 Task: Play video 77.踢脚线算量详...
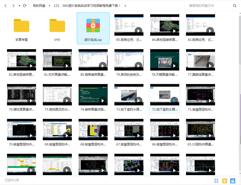click(x=210, y=66)
